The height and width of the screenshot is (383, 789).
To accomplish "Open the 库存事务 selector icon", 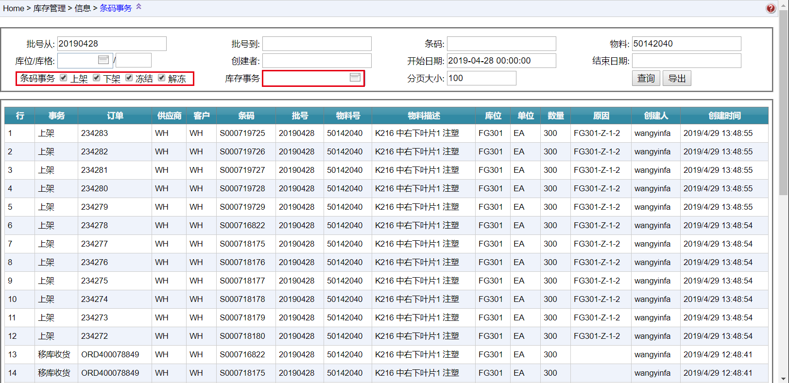I will coord(355,77).
